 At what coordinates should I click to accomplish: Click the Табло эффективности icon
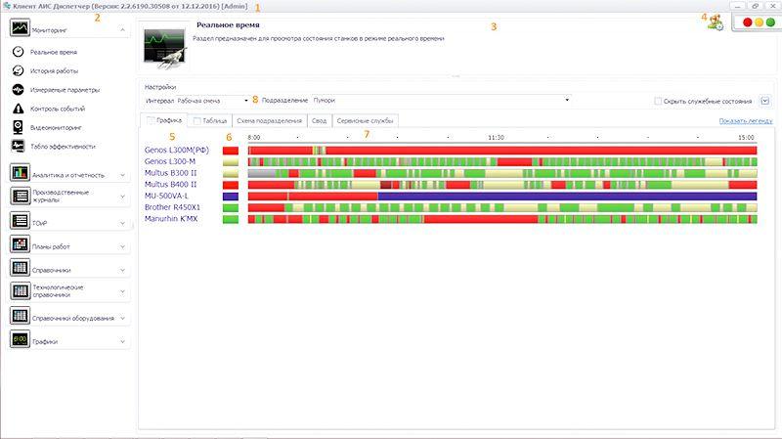18,146
